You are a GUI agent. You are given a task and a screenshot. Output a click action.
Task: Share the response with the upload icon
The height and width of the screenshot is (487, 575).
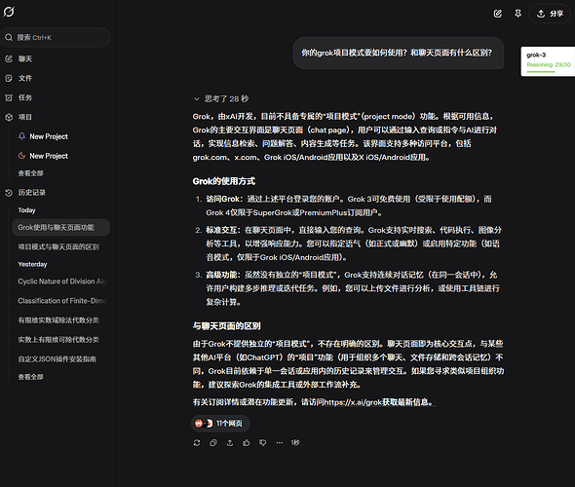click(230, 443)
